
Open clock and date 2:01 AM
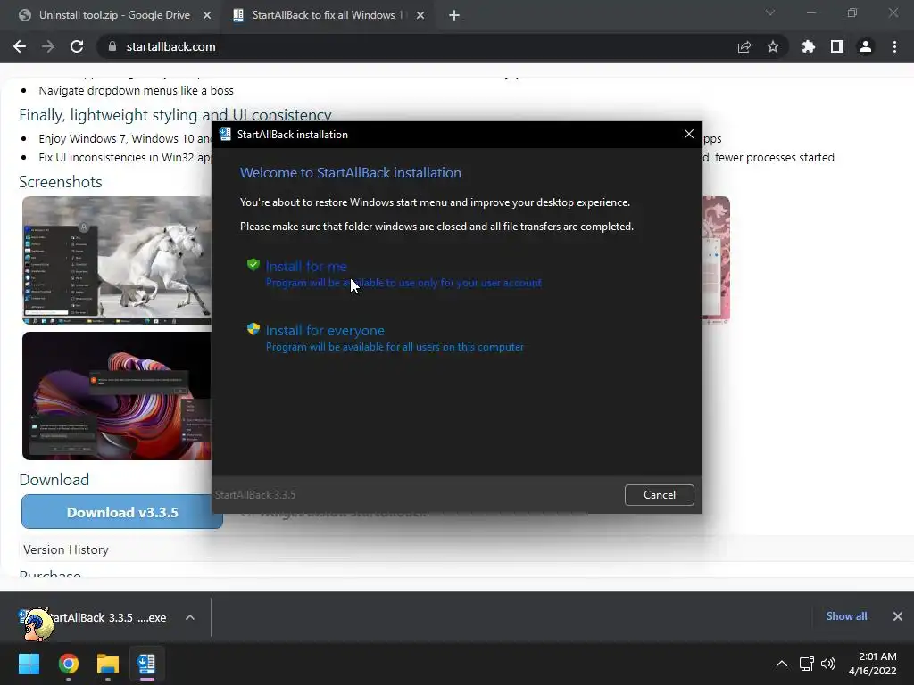[873, 664]
